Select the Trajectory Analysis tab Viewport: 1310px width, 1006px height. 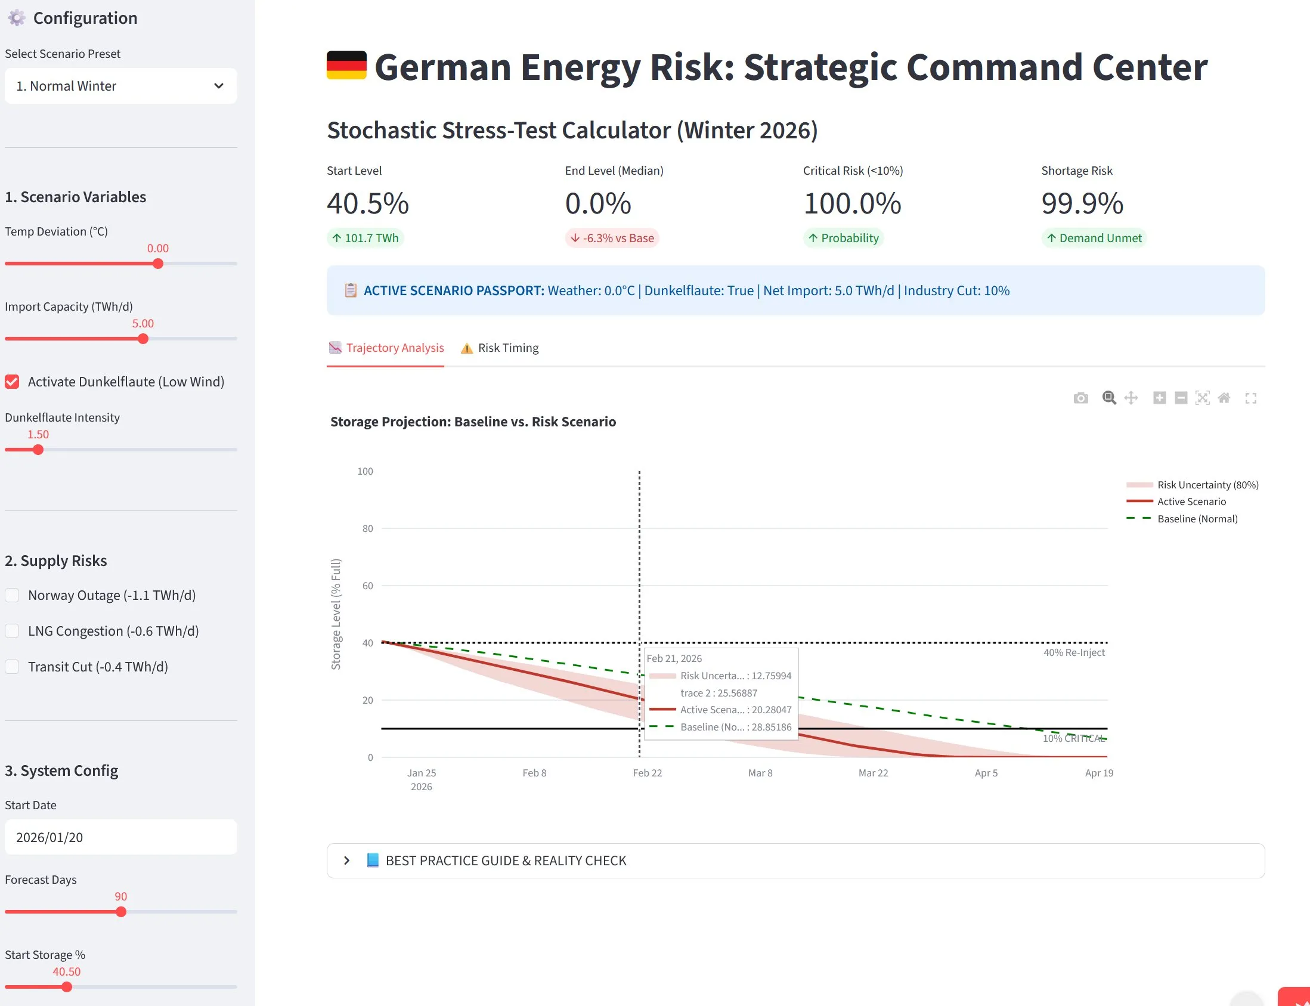tap(386, 348)
